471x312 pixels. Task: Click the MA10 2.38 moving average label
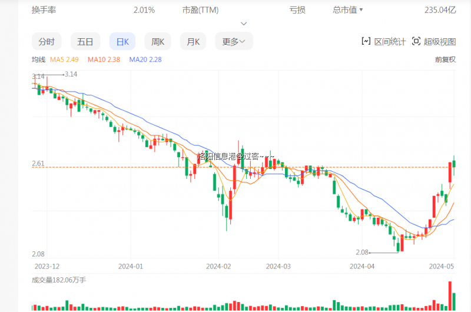pos(104,59)
